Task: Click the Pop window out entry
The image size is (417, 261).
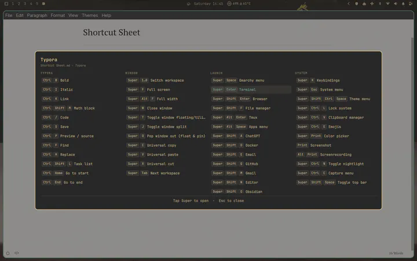Action: click(166, 136)
